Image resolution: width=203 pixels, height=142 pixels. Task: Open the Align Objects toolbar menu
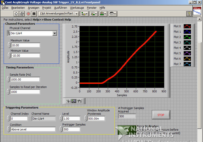click(x=84, y=14)
